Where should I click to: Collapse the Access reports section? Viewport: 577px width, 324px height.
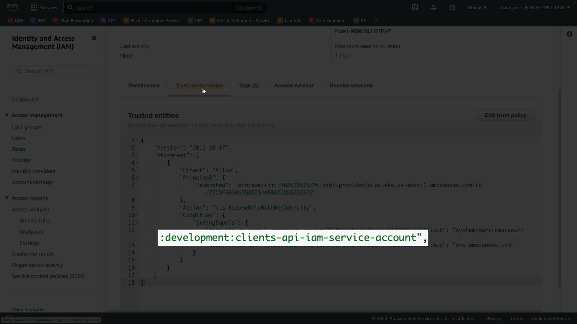[x=7, y=198]
